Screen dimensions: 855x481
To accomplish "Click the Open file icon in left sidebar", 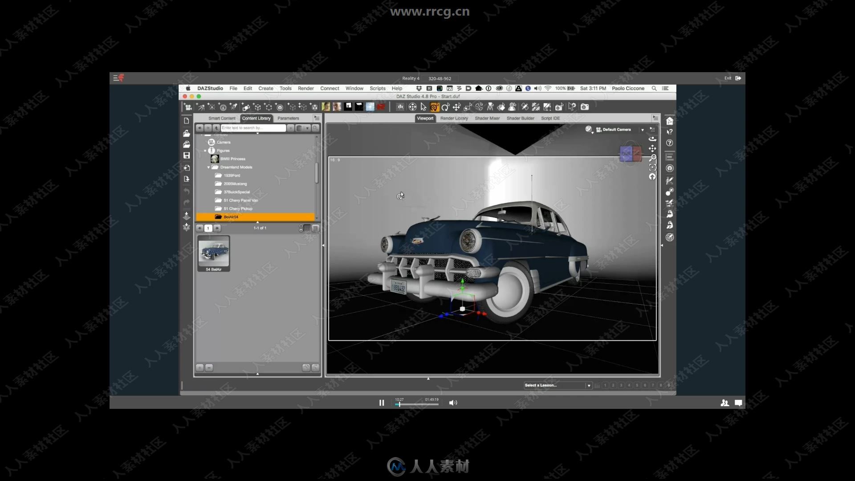I will pyautogui.click(x=187, y=133).
